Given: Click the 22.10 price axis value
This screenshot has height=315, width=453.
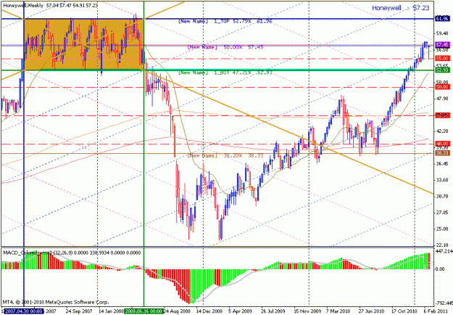Looking at the screenshot, I should pyautogui.click(x=442, y=245).
